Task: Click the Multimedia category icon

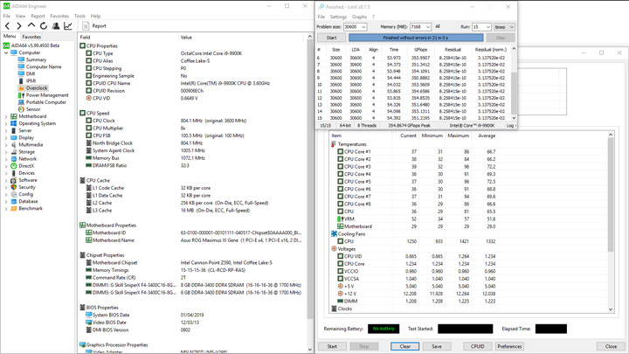Action: pos(14,144)
